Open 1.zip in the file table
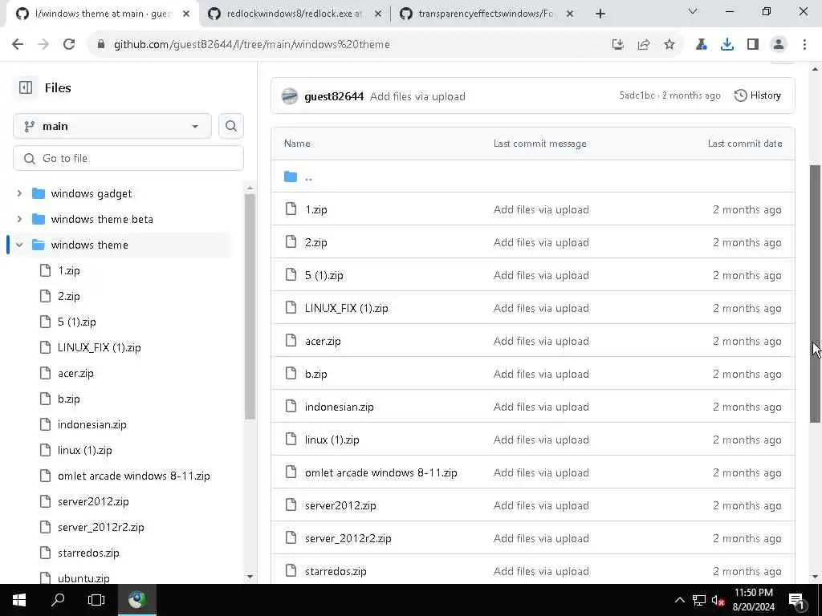This screenshot has width=822, height=616. [316, 209]
